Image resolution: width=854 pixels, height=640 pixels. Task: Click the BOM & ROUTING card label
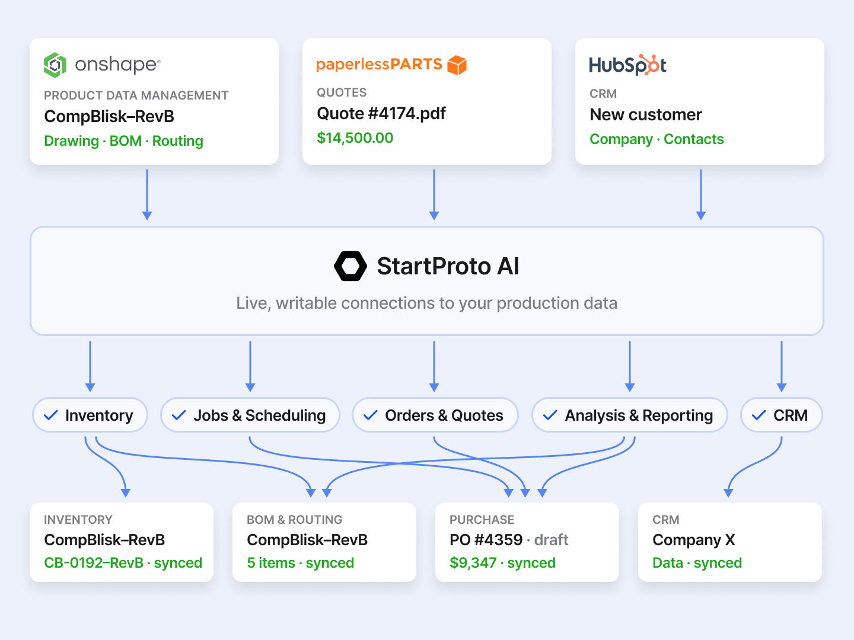click(x=294, y=520)
